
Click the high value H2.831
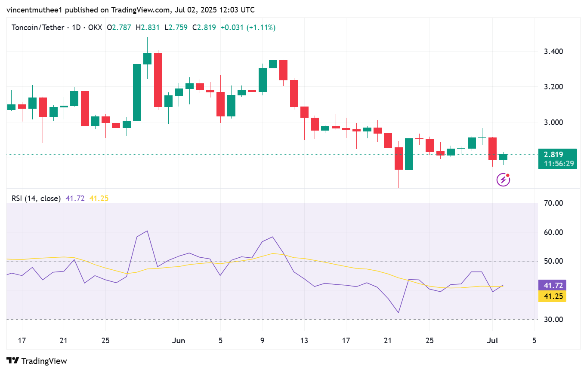pos(148,27)
